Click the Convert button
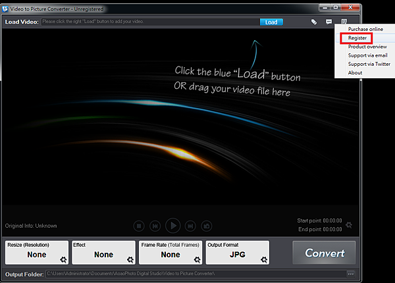The height and width of the screenshot is (283, 395). [x=324, y=253]
